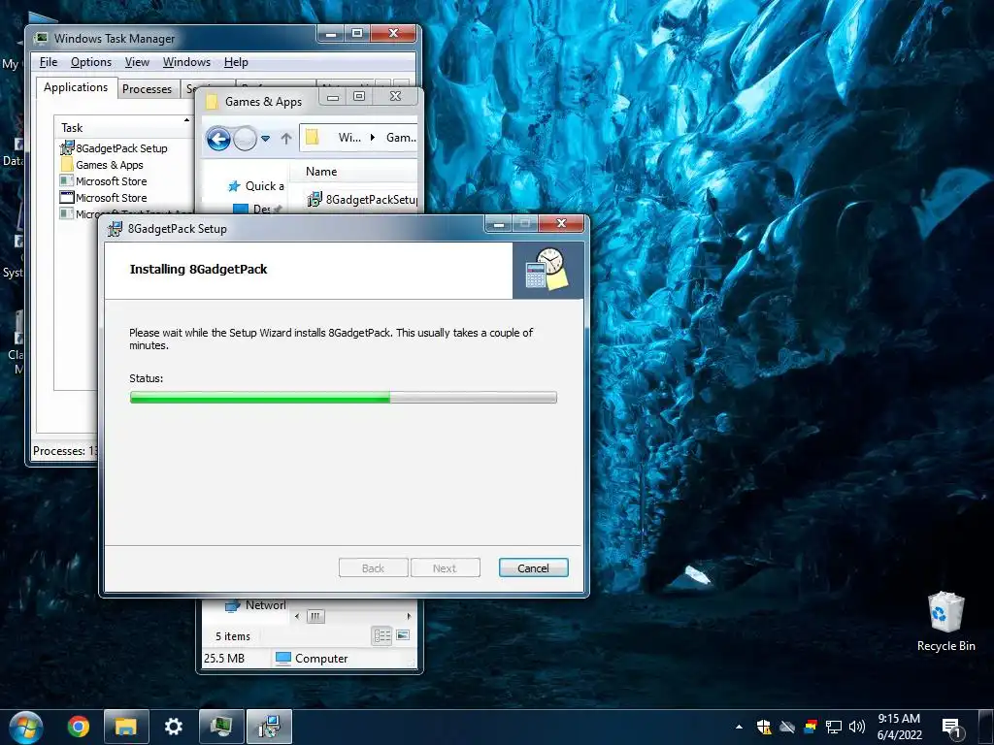Click the cloud sync tray icon
This screenshot has height=745, width=994.
point(787,727)
